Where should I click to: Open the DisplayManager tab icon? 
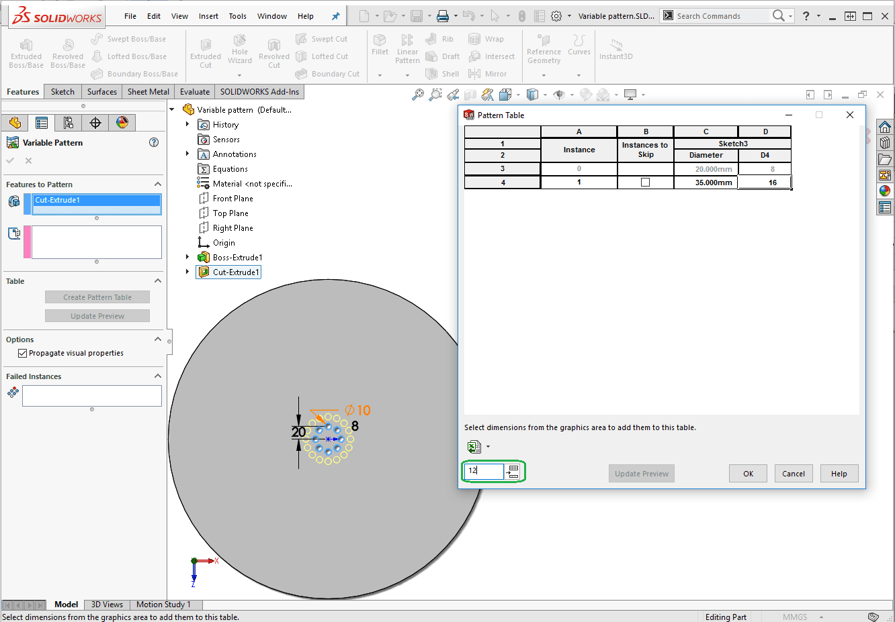(122, 122)
